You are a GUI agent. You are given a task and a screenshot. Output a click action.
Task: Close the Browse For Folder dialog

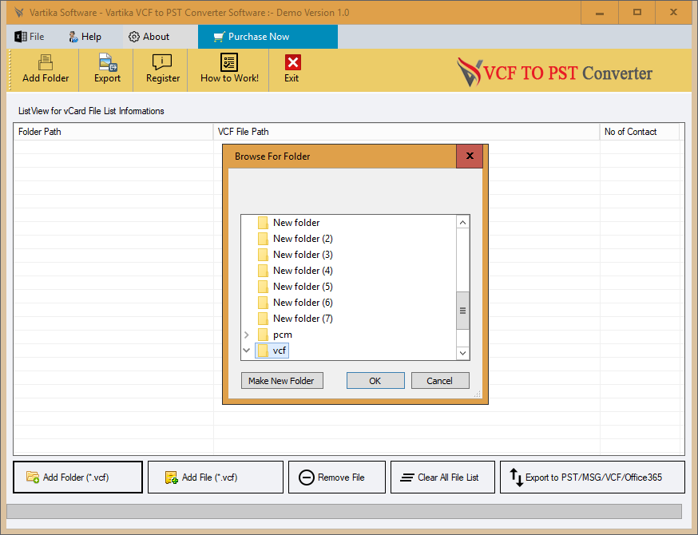[470, 156]
